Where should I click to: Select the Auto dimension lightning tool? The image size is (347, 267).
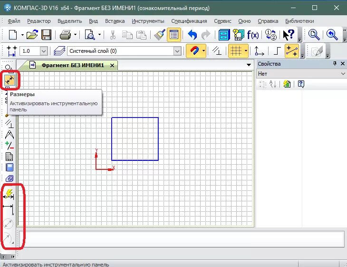(x=9, y=194)
